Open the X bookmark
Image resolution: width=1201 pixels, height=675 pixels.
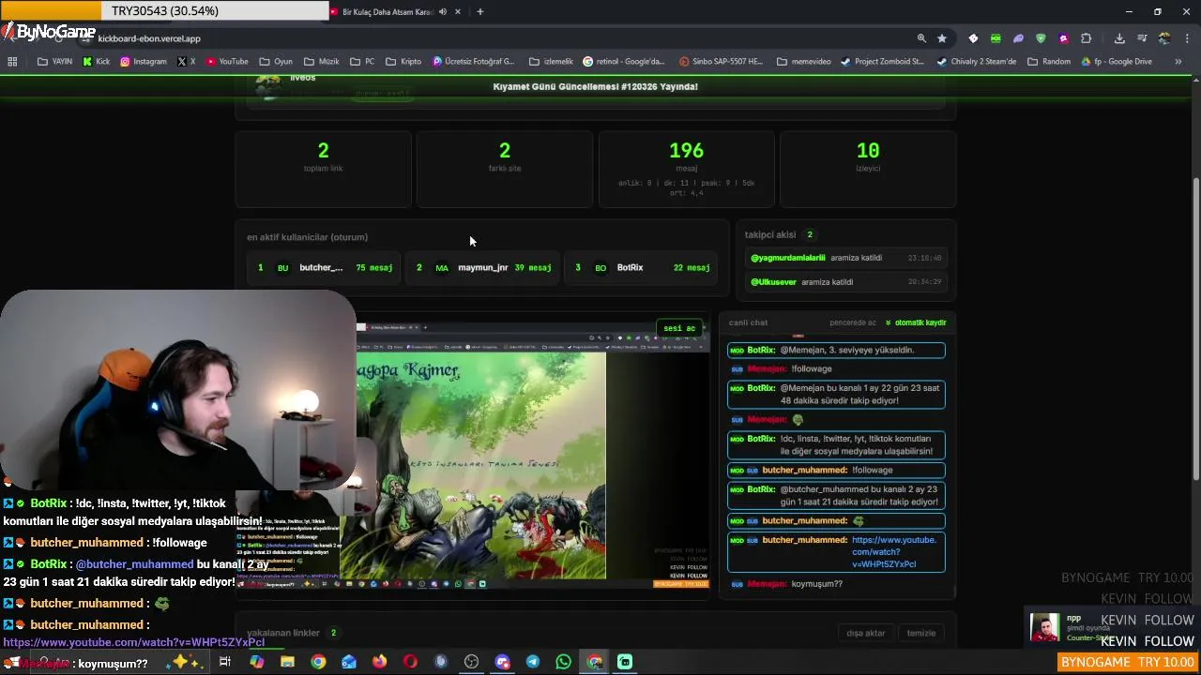pyautogui.click(x=186, y=62)
